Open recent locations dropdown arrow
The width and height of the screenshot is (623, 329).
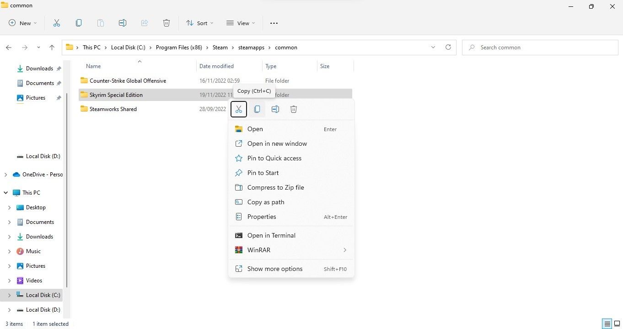click(x=38, y=48)
